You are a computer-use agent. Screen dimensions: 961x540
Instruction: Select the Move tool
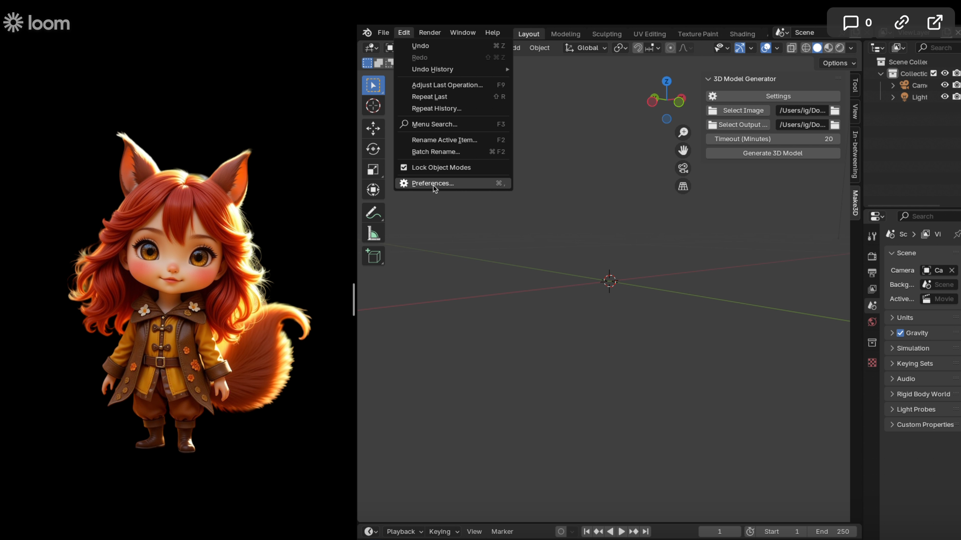click(x=373, y=128)
